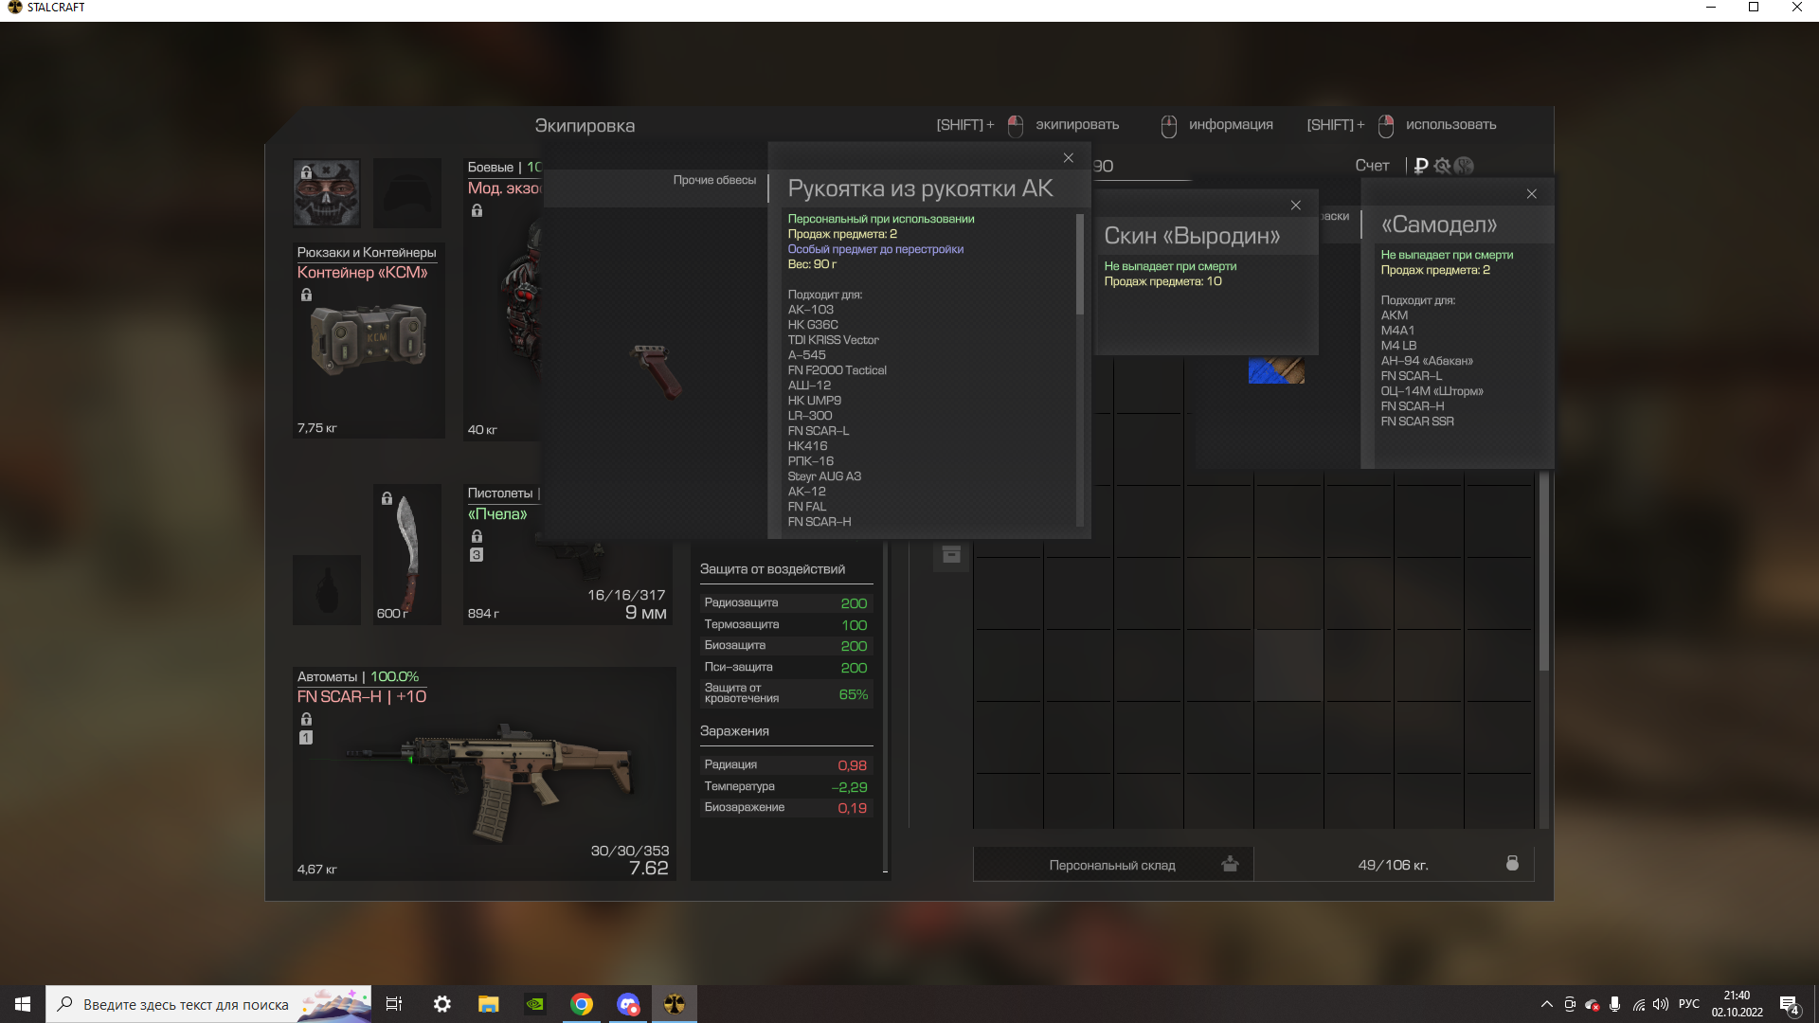Open NVIDIA app from the taskbar
This screenshot has width=1819, height=1023.
535,1004
